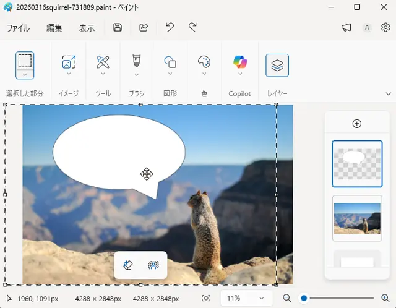The width and height of the screenshot is (396, 308).
Task: Click the remove background floating icon
Action: (x=153, y=265)
